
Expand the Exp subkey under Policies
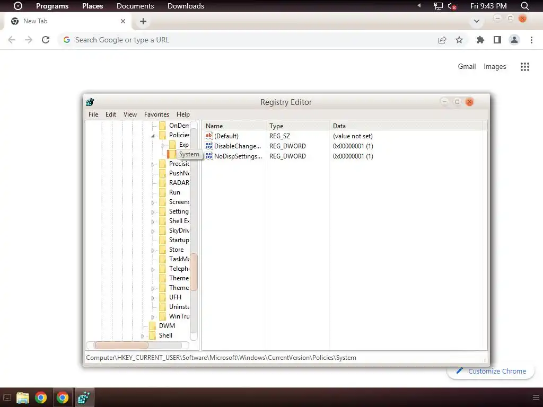(163, 145)
